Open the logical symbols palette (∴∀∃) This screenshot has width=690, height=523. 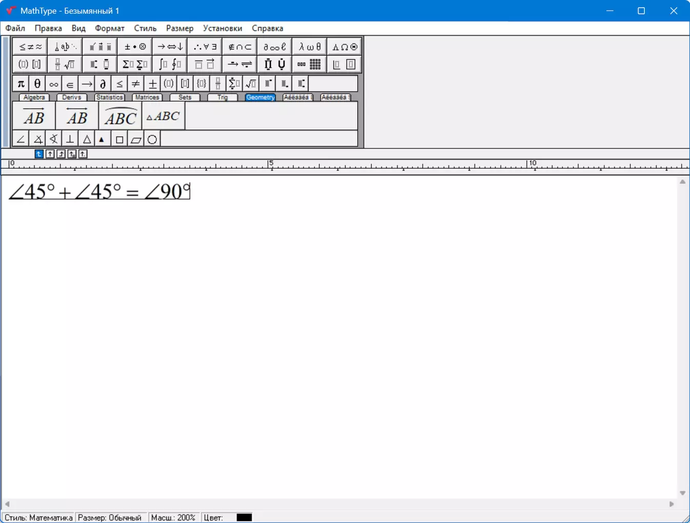click(x=205, y=47)
